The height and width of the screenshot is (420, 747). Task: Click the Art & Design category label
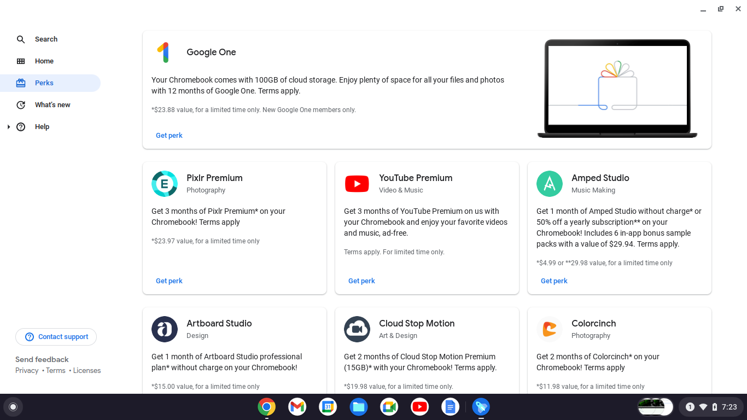[398, 336]
